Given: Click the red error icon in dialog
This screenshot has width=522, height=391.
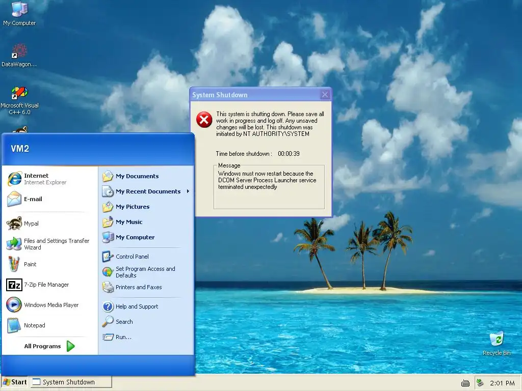Looking at the screenshot, I should pos(204,120).
